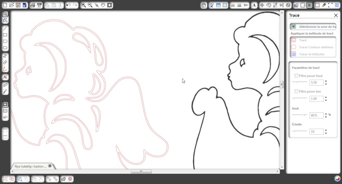Click the vertical scrollbar thumb

[x=282, y=84]
